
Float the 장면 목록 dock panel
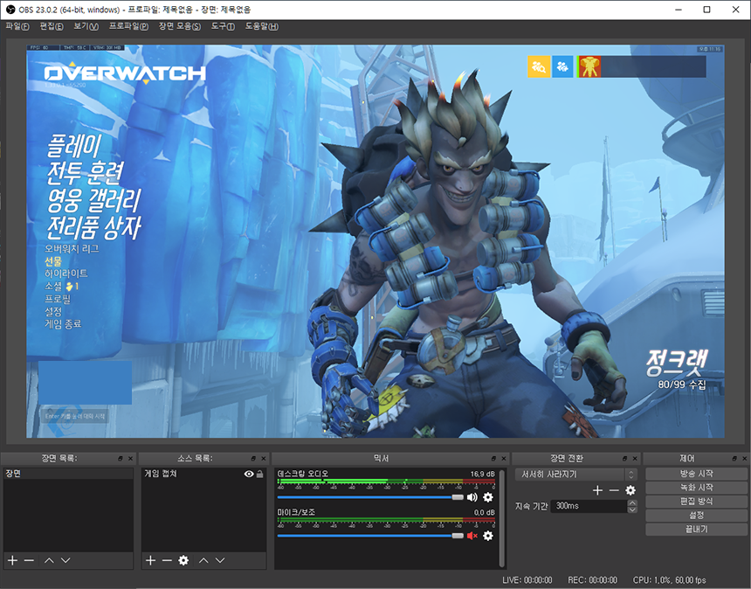tap(121, 459)
